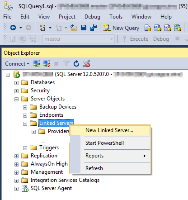This screenshot has height=200, width=188.
Task: Click the Object Explorer Stop square icon
Action: click(x=56, y=64)
